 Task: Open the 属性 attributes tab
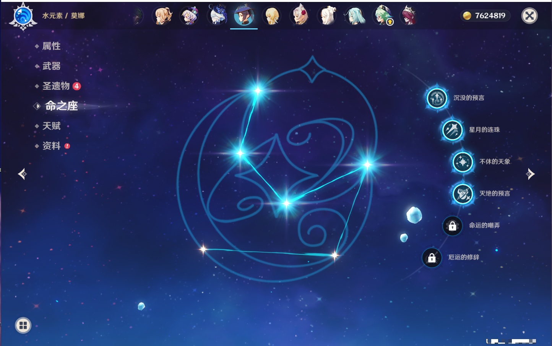pos(51,46)
